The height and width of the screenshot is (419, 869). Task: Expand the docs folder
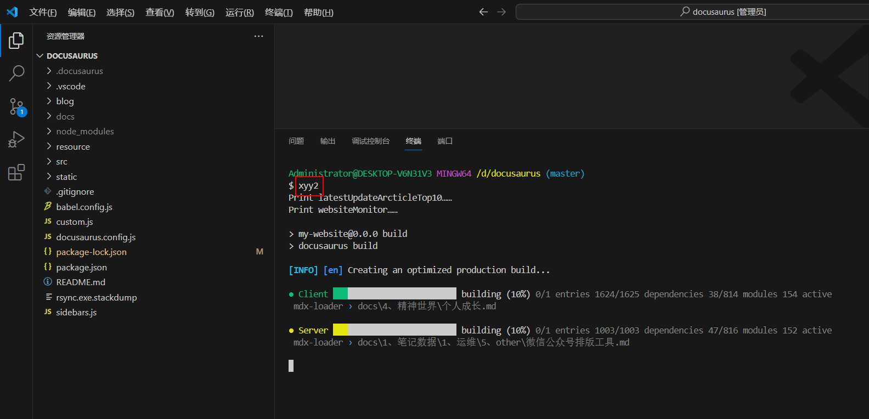(x=49, y=116)
